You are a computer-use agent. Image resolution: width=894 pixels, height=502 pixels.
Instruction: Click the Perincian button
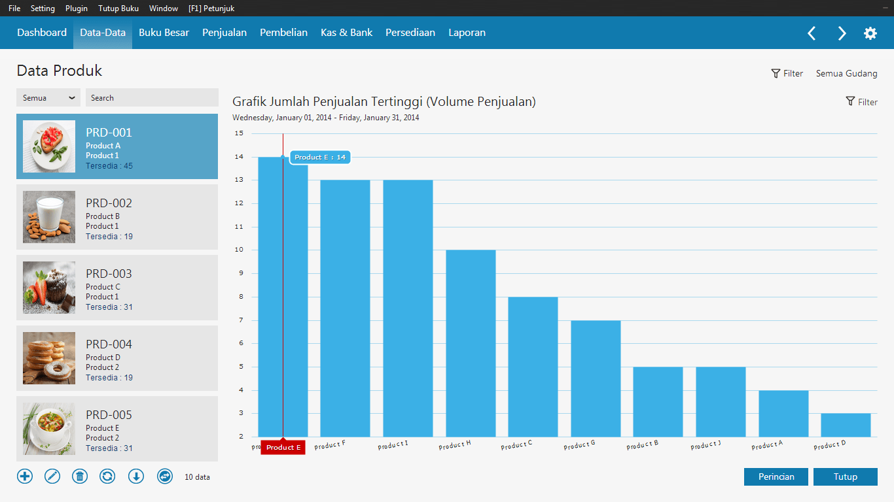tap(776, 477)
